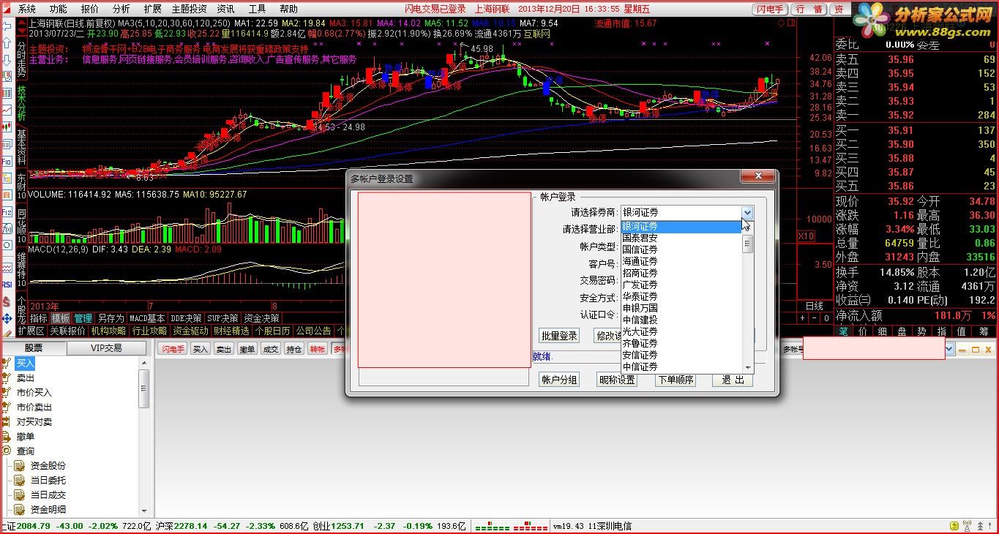Pick 华泰证券 from the broker dropdown
Image resolution: width=999 pixels, height=534 pixels.
[x=640, y=296]
